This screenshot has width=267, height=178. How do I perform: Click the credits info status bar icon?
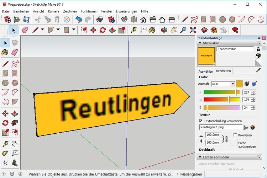12,174
